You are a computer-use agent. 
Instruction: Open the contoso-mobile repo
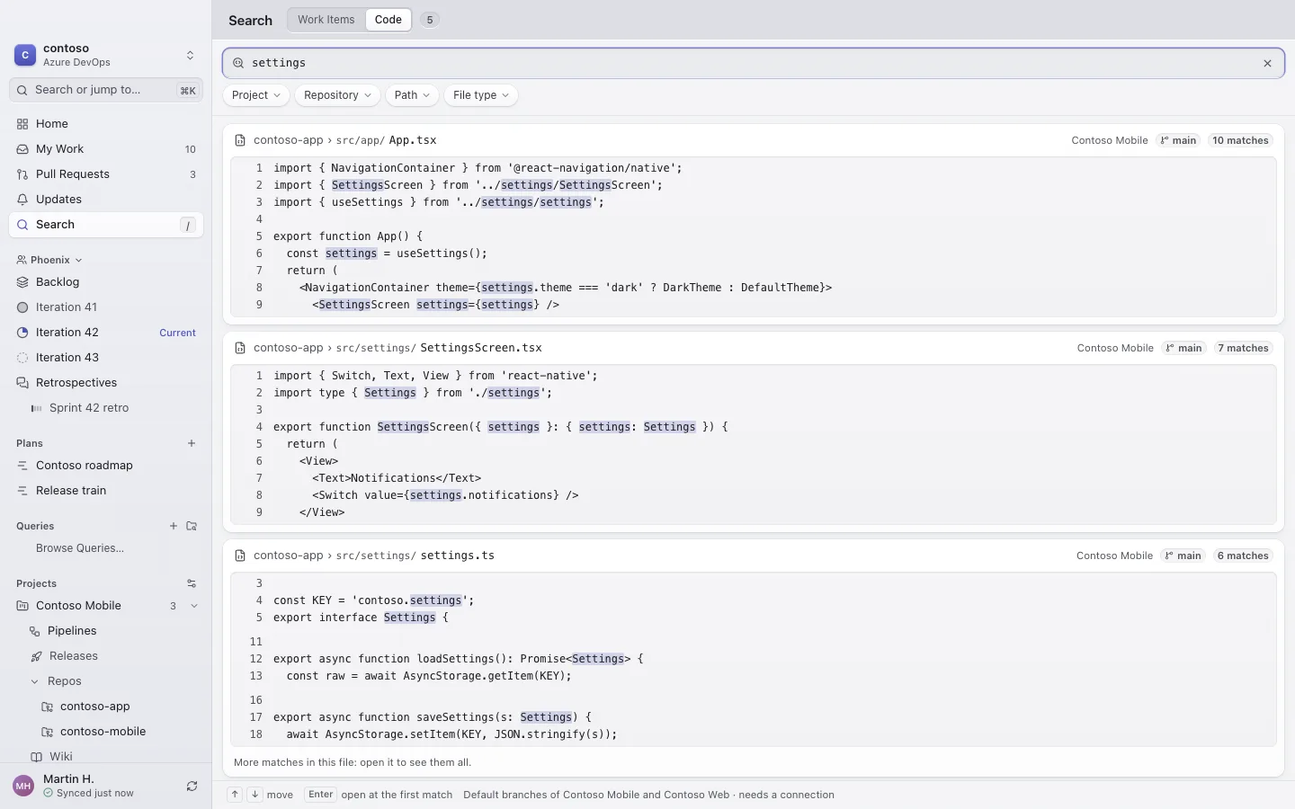(106, 732)
